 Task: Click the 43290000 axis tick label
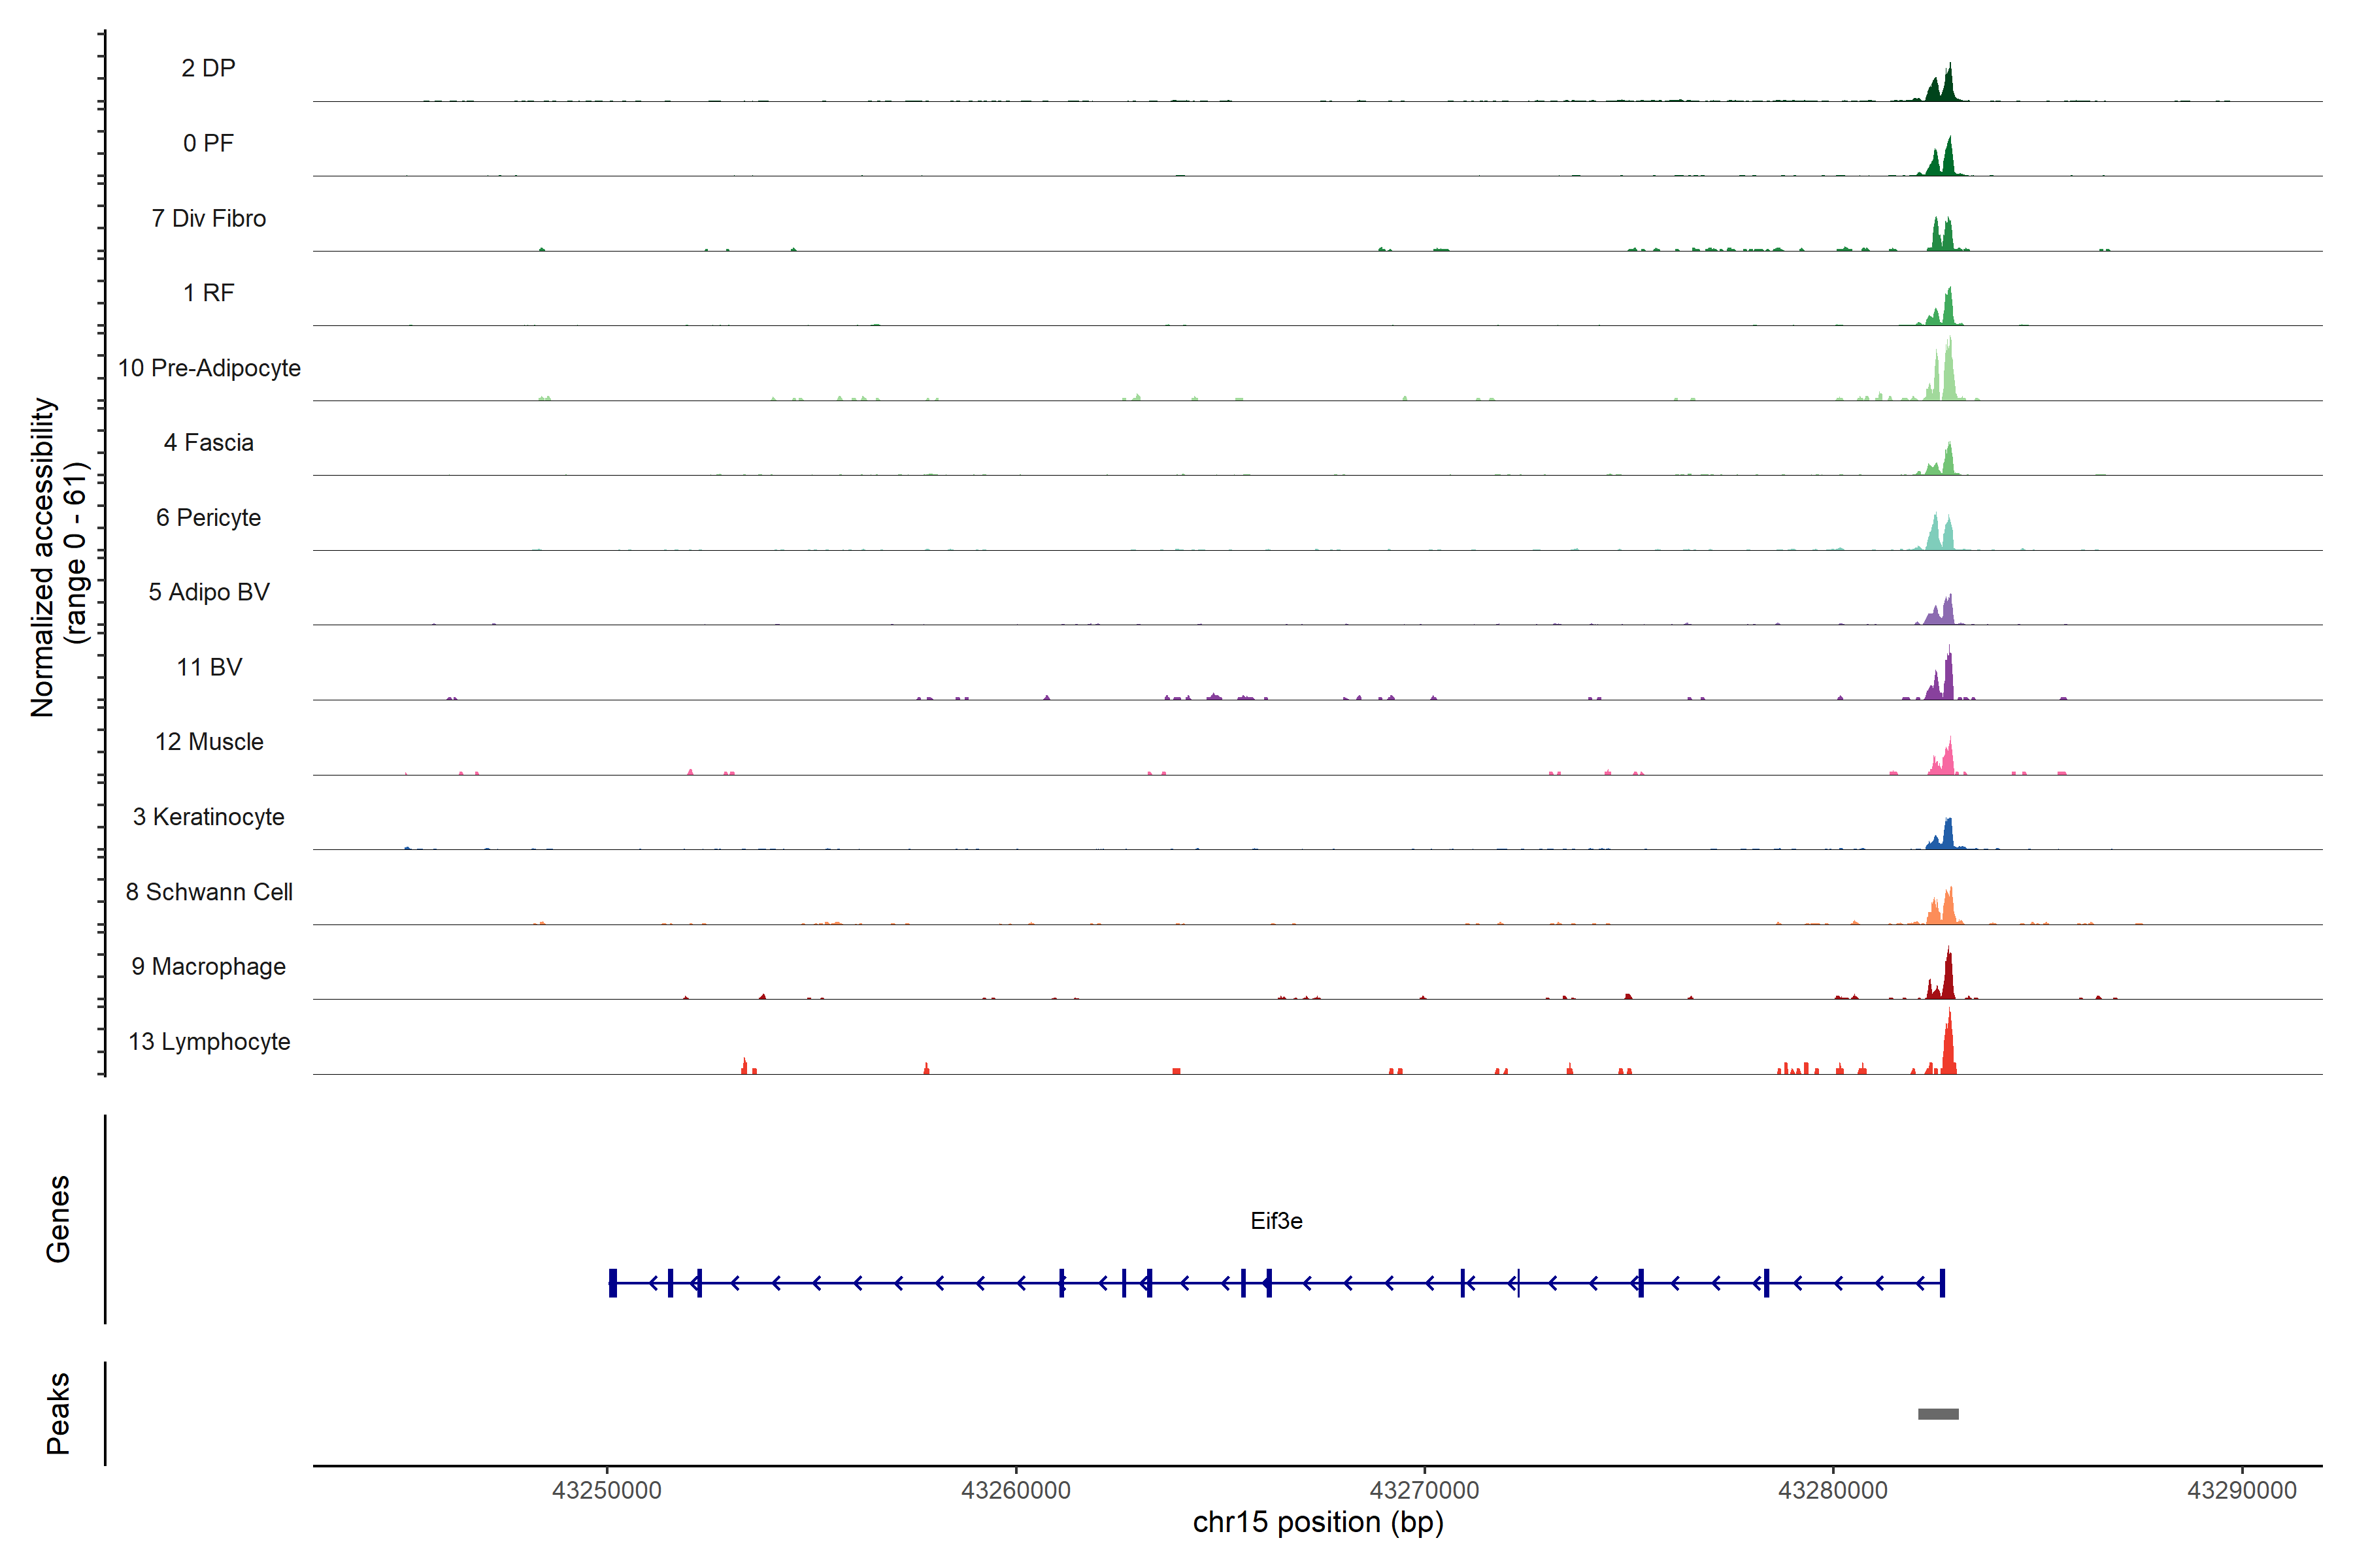(x=2242, y=1490)
